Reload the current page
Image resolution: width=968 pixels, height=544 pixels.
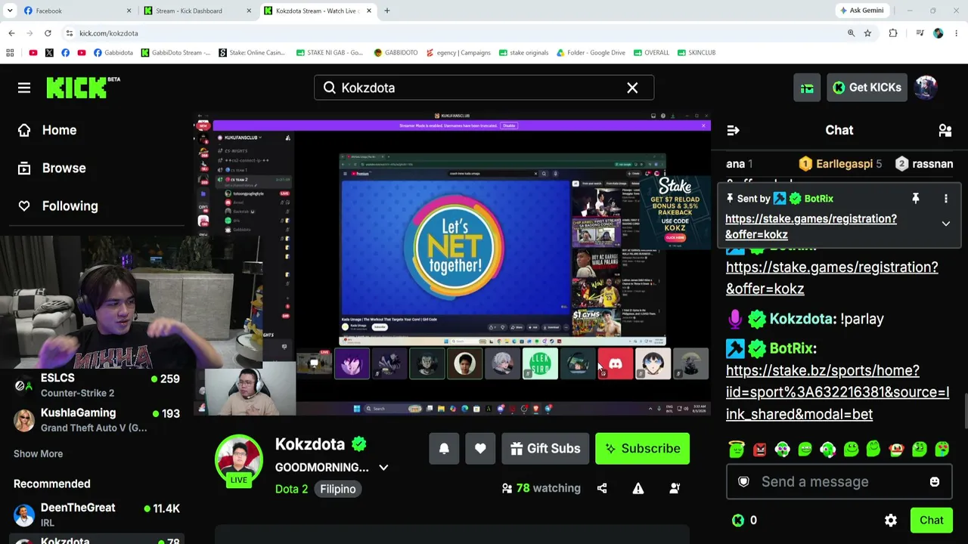pyautogui.click(x=48, y=33)
